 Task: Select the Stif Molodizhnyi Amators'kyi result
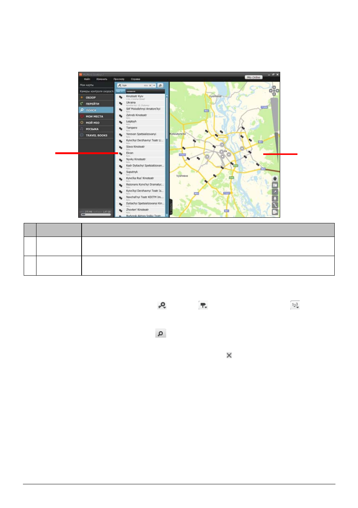pyautogui.click(x=141, y=110)
